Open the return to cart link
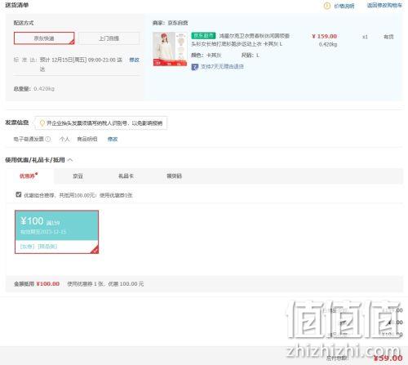 pyautogui.click(x=384, y=6)
